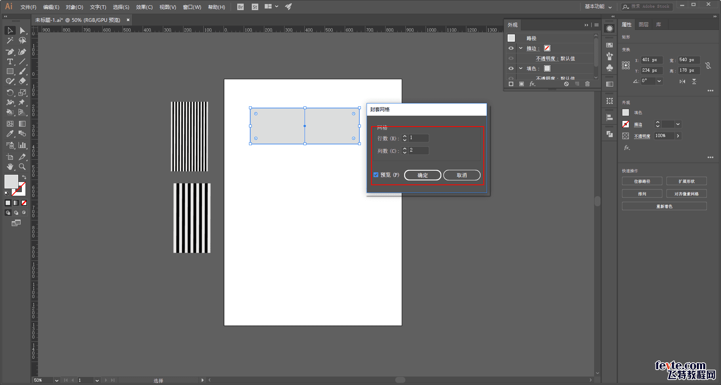Select the Rectangle tool in toolbar
The height and width of the screenshot is (385, 721).
[10, 72]
